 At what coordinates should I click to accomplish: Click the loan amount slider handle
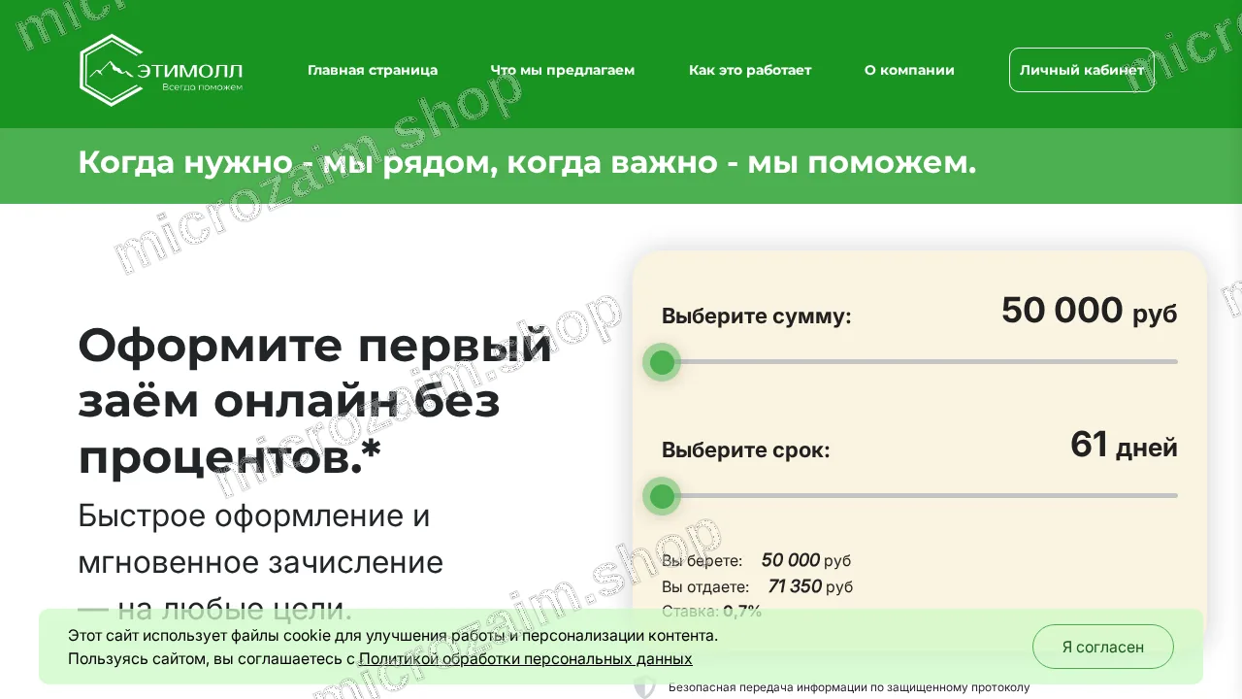click(x=662, y=362)
